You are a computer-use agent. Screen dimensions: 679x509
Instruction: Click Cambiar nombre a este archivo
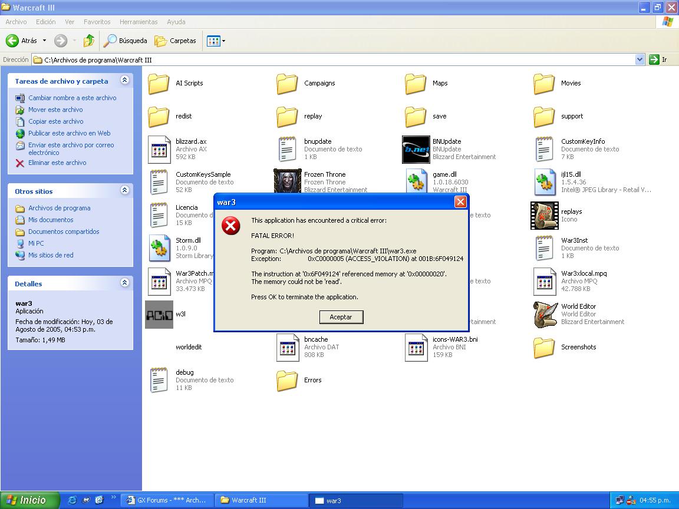coord(72,98)
